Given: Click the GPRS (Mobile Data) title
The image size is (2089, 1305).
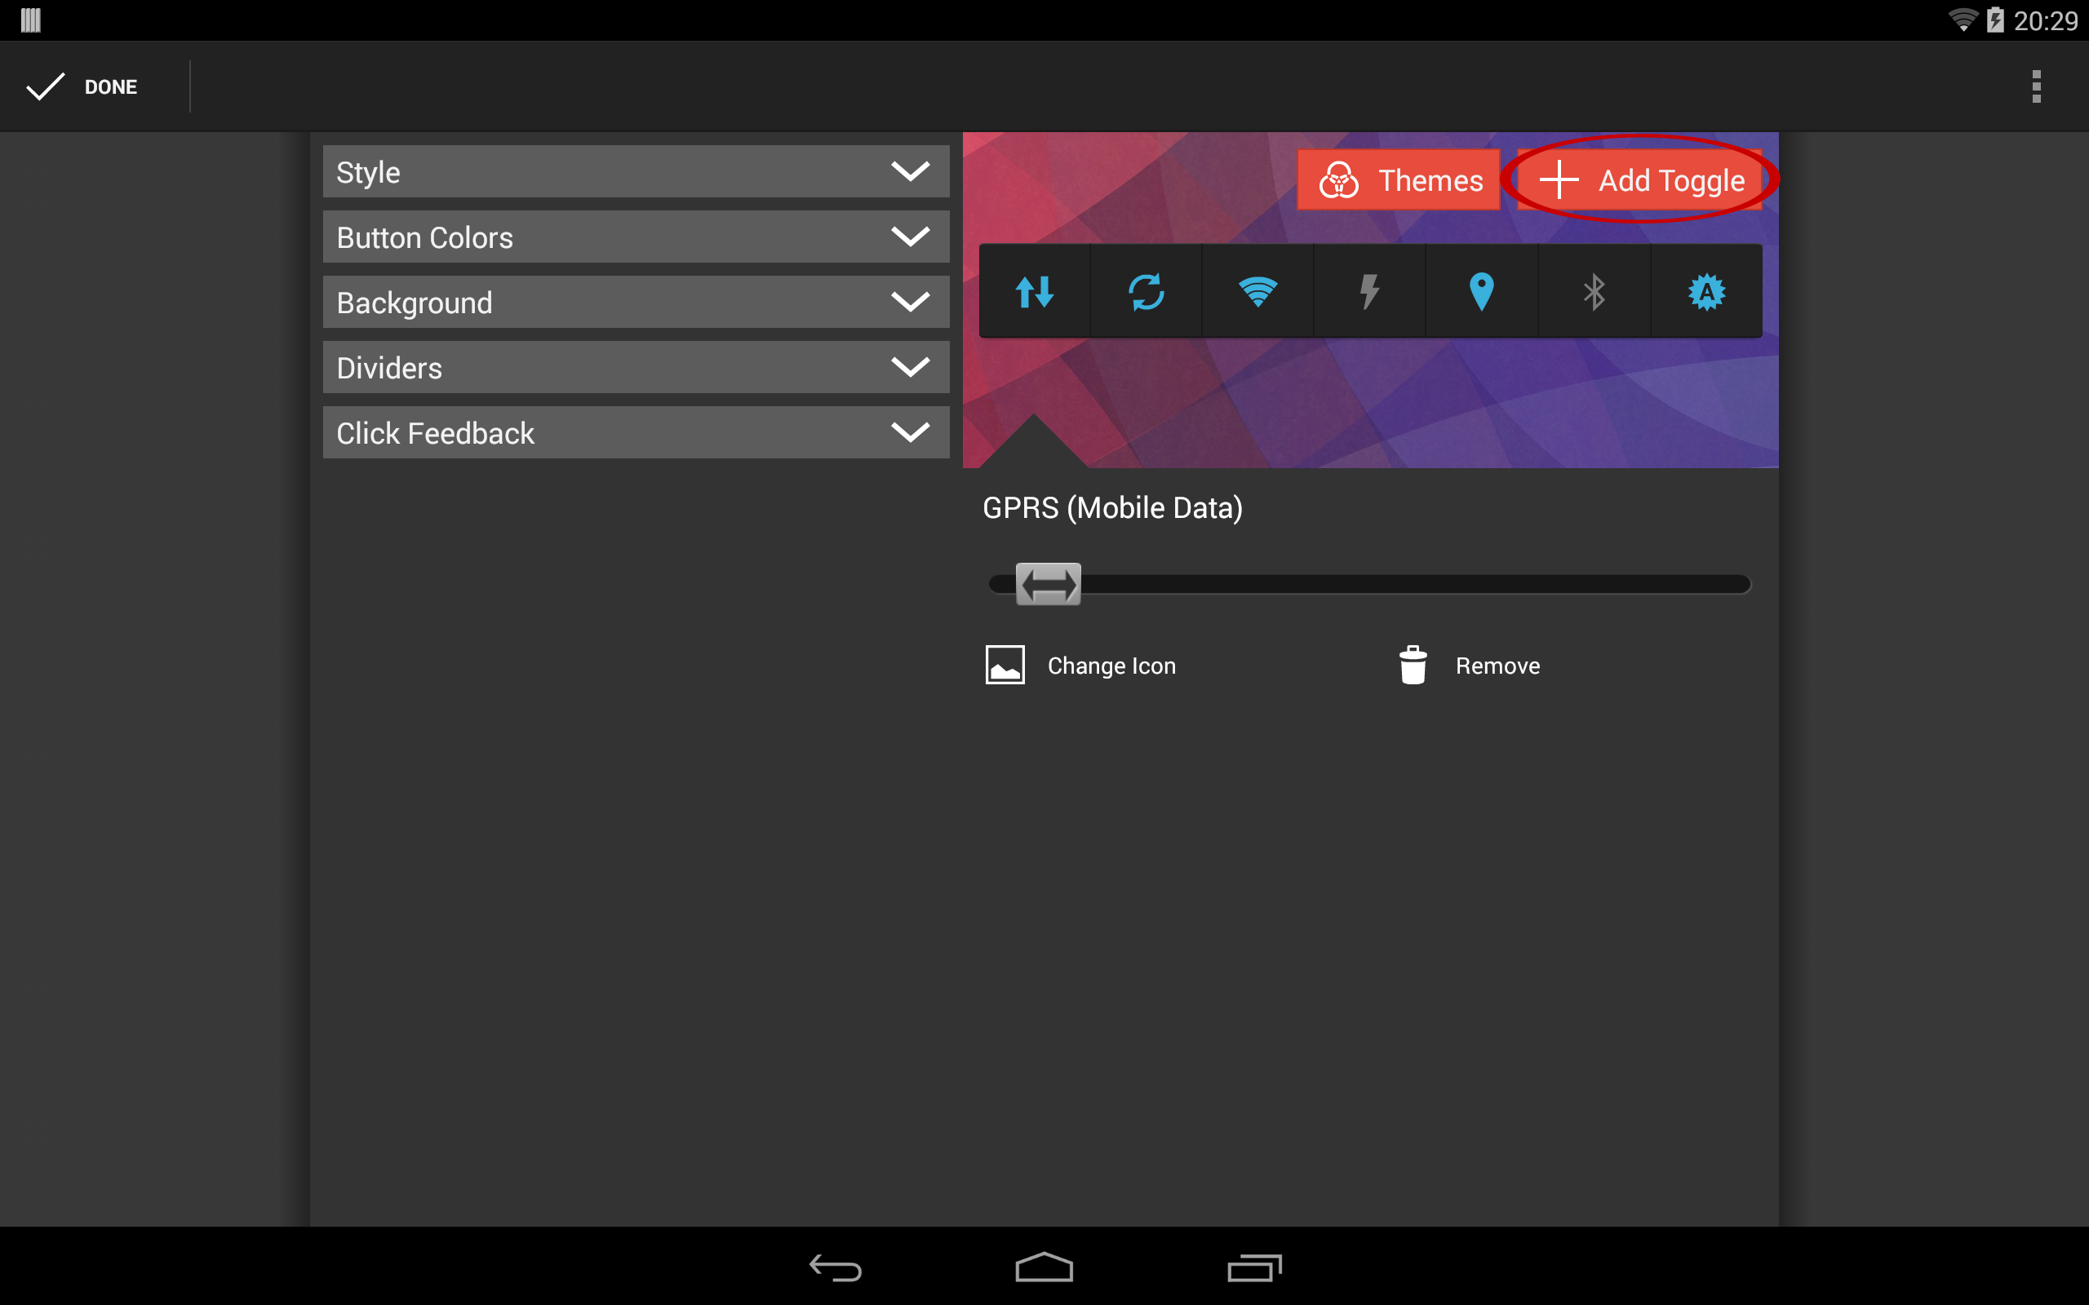Looking at the screenshot, I should click(1113, 508).
